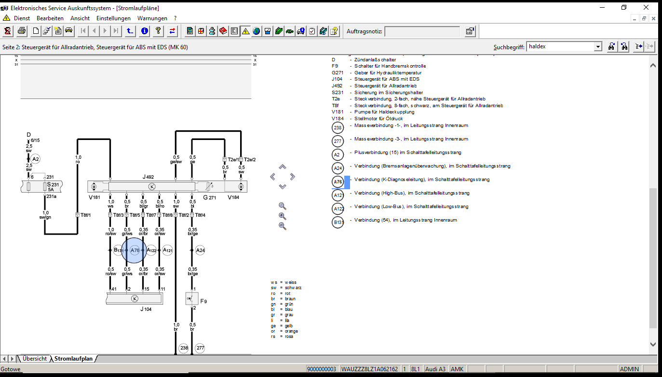Open the Einstellungen menu
The width and height of the screenshot is (662, 377).
point(113,18)
